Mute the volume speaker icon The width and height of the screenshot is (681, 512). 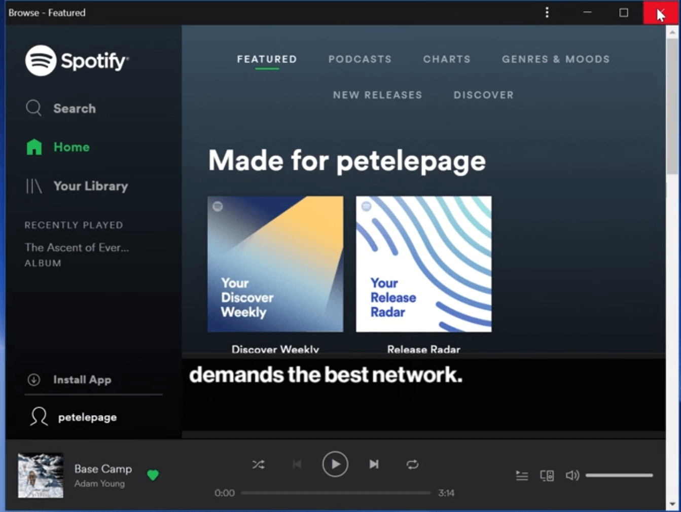(572, 476)
